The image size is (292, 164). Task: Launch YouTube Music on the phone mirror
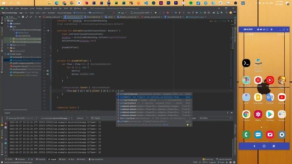coord(270,80)
